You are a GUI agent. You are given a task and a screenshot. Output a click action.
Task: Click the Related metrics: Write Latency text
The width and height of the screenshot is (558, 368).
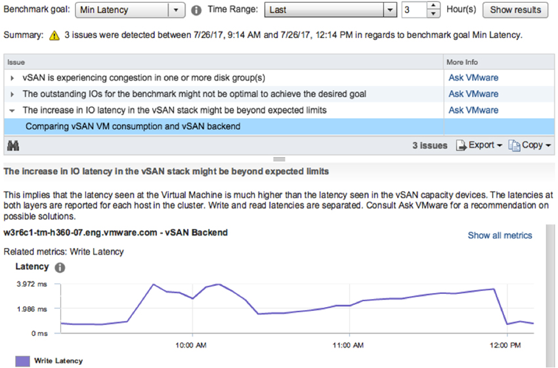pyautogui.click(x=64, y=252)
